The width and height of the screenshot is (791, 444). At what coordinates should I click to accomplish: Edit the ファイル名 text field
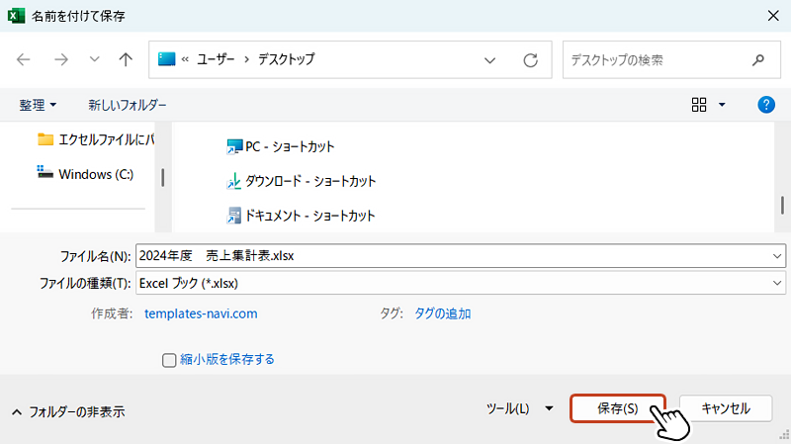pyautogui.click(x=454, y=256)
